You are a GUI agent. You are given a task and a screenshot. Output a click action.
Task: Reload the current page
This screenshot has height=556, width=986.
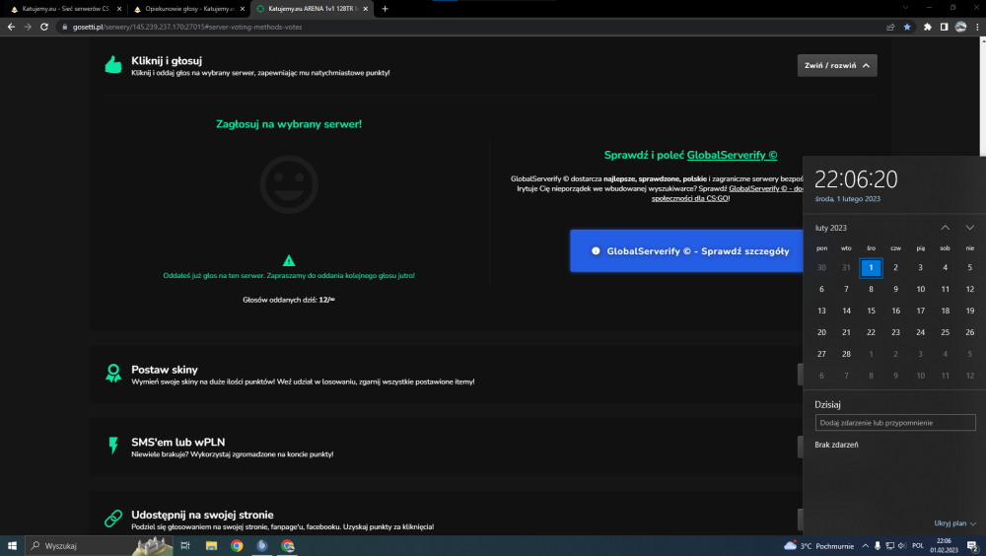pyautogui.click(x=44, y=27)
